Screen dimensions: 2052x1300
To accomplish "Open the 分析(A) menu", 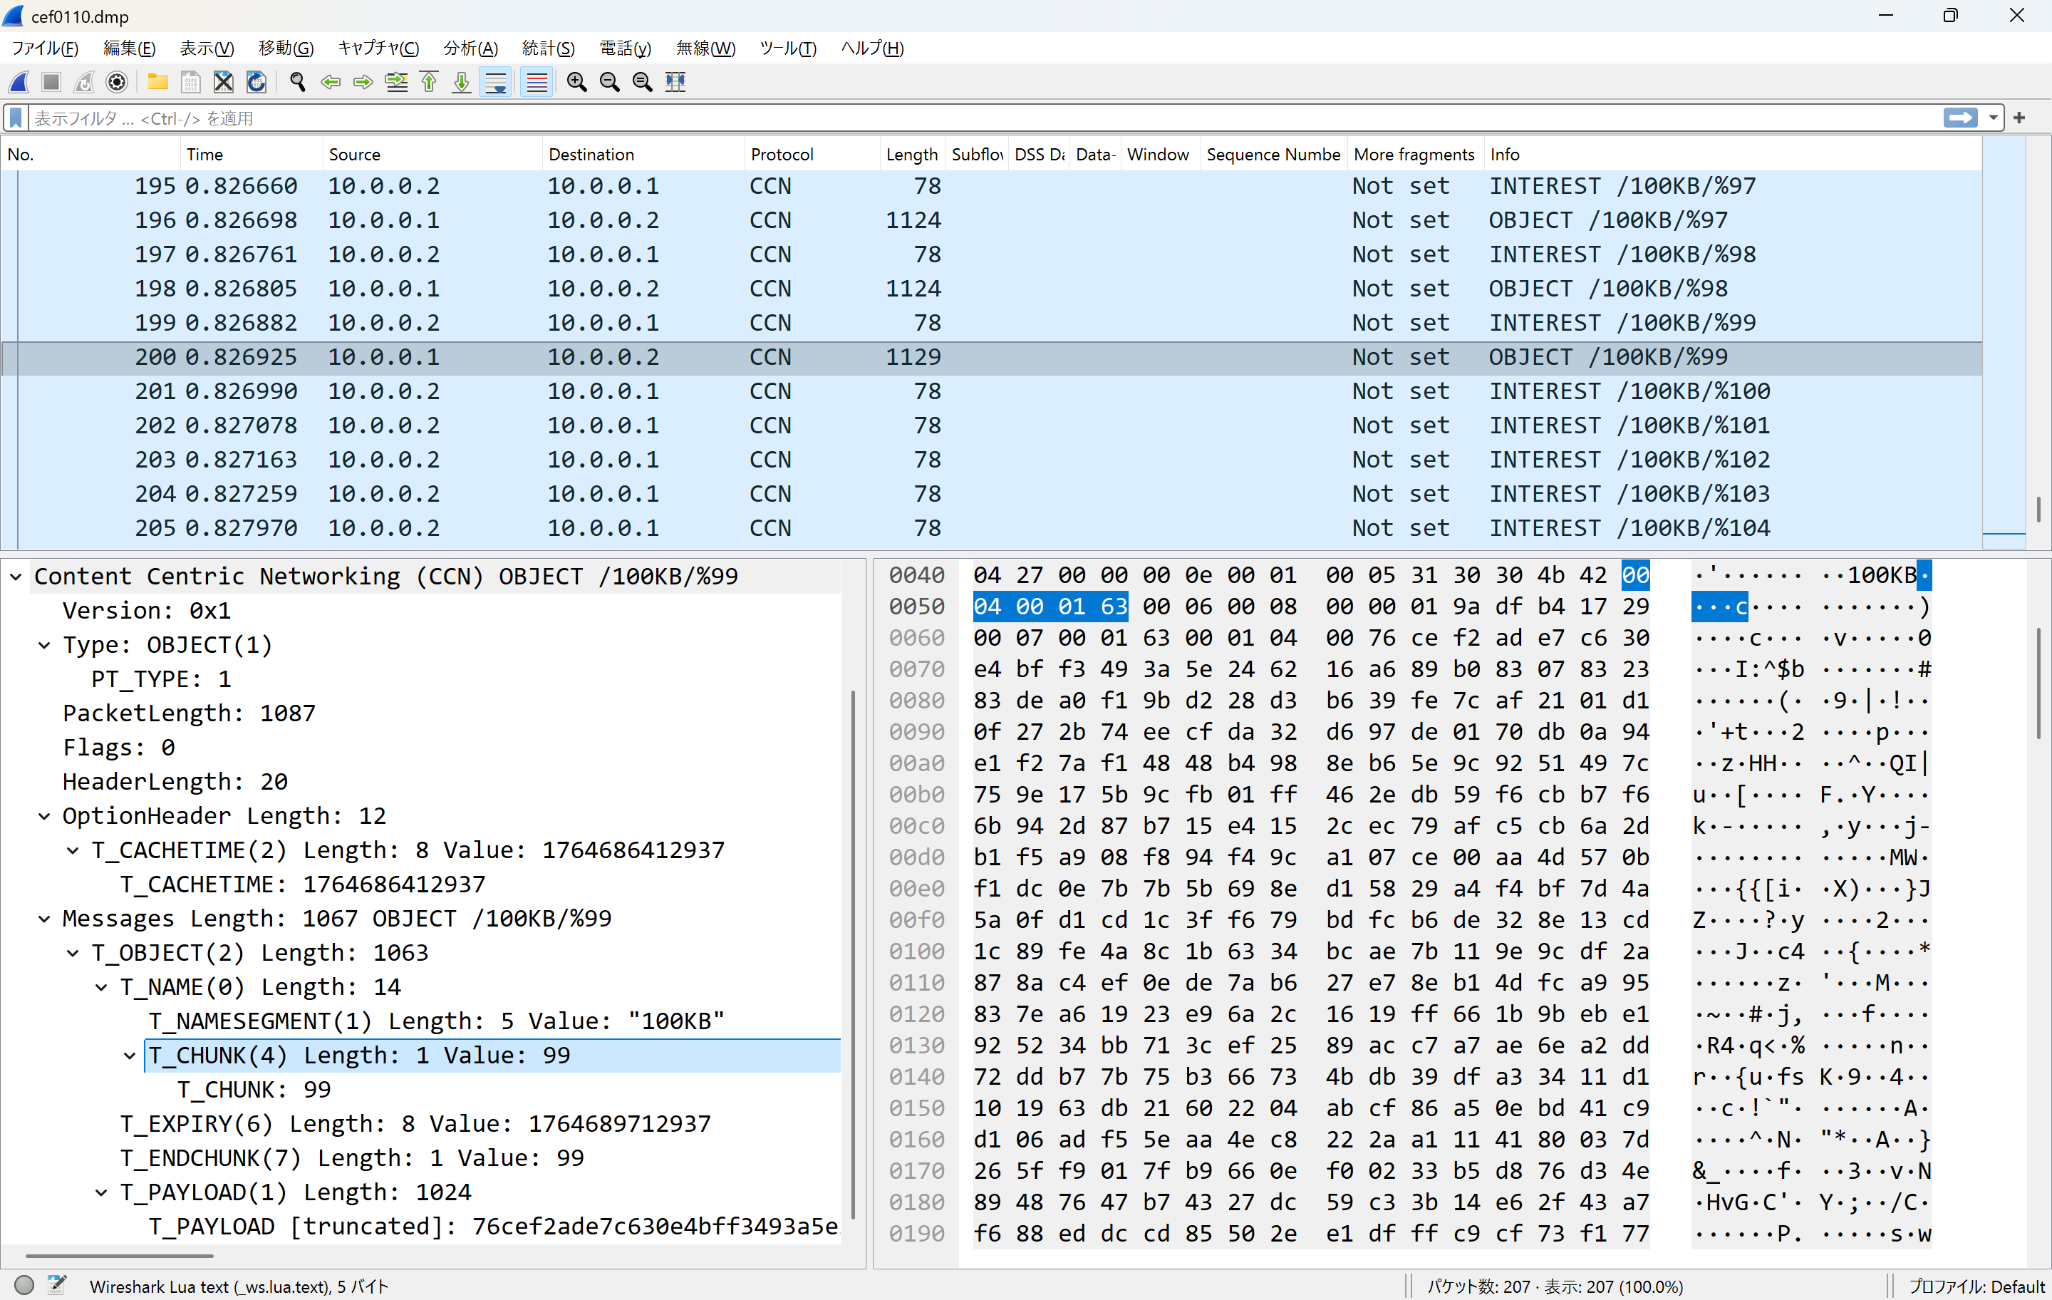I will coord(470,48).
